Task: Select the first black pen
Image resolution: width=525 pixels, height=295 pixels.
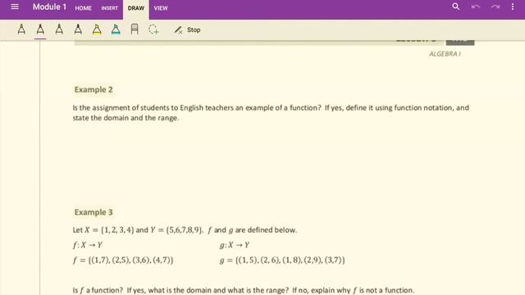Action: click(21, 29)
